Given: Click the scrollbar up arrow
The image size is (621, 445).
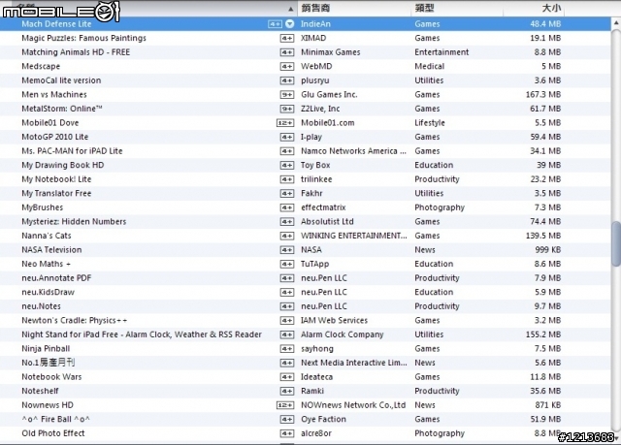Looking at the screenshot, I should (x=616, y=23).
